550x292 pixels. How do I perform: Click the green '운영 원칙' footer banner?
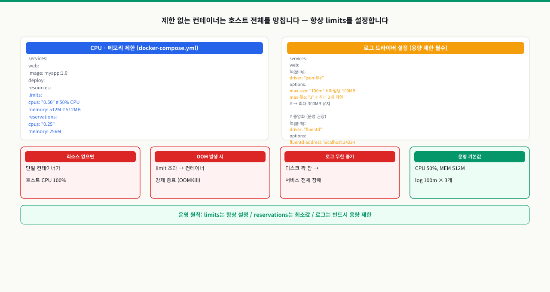tap(275, 215)
